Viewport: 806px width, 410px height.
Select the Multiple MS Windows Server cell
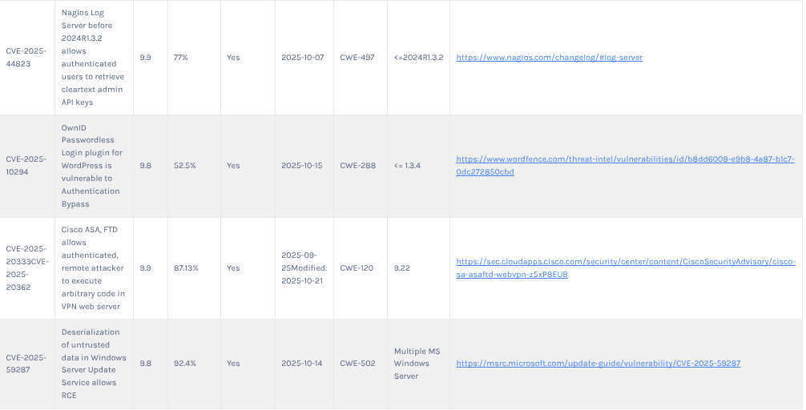pyautogui.click(x=417, y=364)
